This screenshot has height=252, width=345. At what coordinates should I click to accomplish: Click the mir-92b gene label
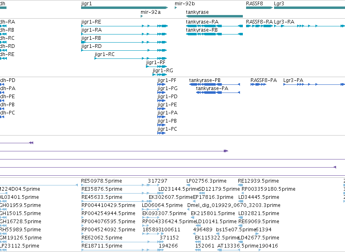(x=184, y=4)
